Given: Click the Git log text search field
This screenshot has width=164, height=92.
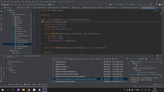Looking at the screenshot, I should (61, 59).
